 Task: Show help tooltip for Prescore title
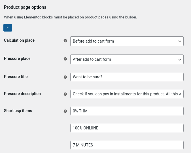pos(65,77)
